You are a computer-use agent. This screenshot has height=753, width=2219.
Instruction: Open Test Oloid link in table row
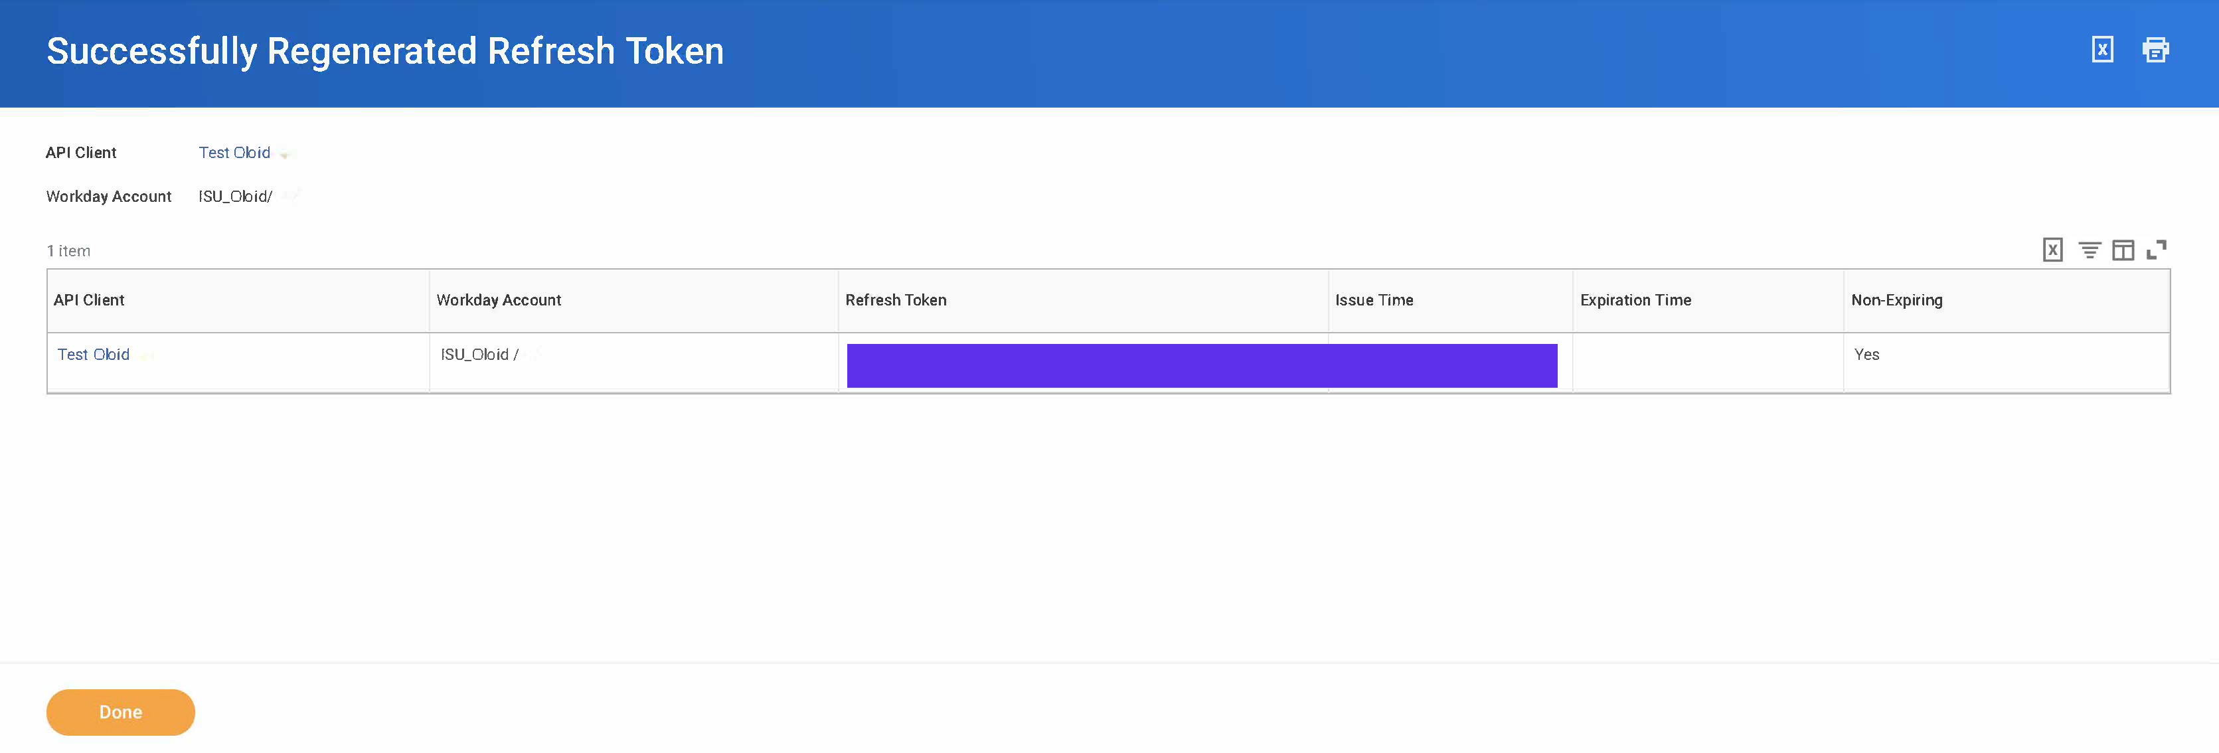click(x=93, y=354)
